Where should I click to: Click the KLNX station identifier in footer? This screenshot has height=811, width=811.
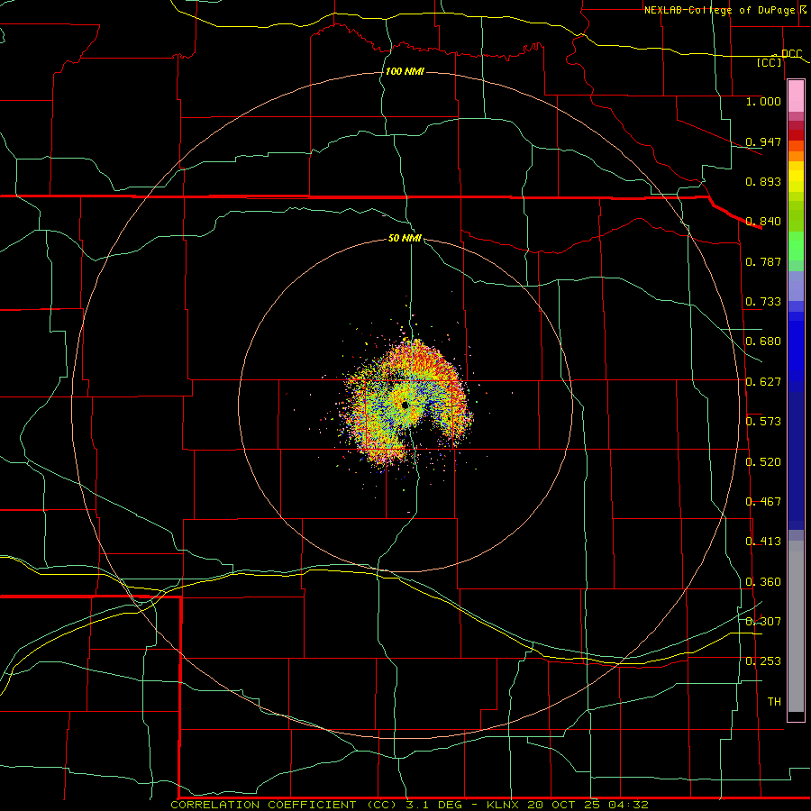505,805
